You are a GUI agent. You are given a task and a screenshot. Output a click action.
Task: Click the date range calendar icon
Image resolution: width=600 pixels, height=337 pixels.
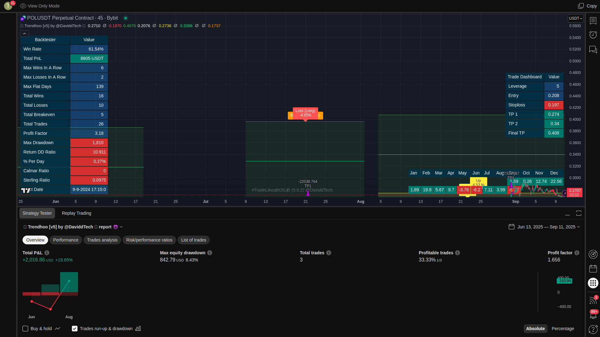512,227
